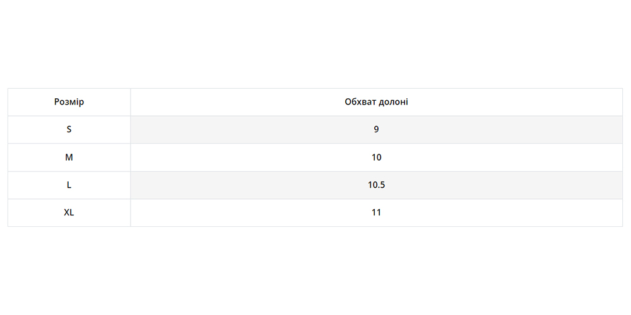The width and height of the screenshot is (631, 315).
Task: Click the girth number beside size XL
Action: point(376,213)
